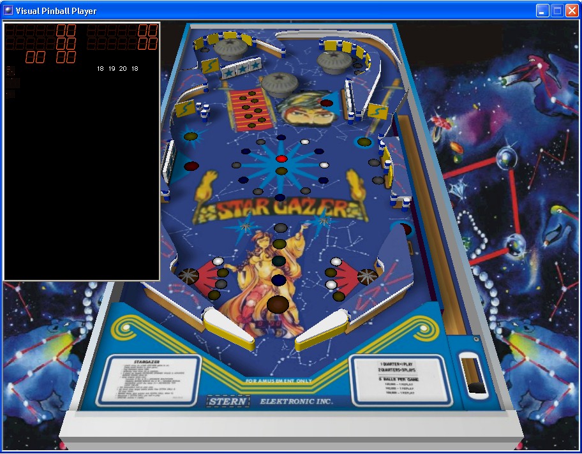582x454 pixels.
Task: Click the top-right gray pop bumper
Action: [x=334, y=61]
